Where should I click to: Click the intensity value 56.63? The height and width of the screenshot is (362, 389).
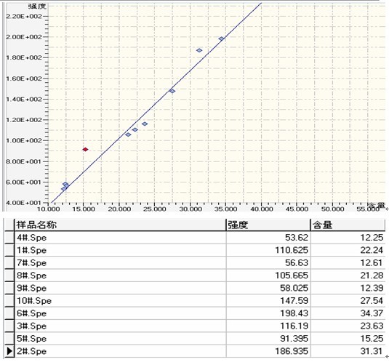296,263
